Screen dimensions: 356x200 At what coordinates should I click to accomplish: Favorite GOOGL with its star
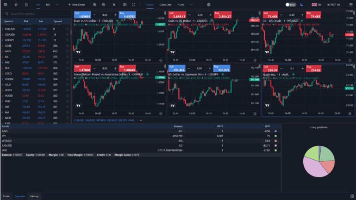(68, 79)
